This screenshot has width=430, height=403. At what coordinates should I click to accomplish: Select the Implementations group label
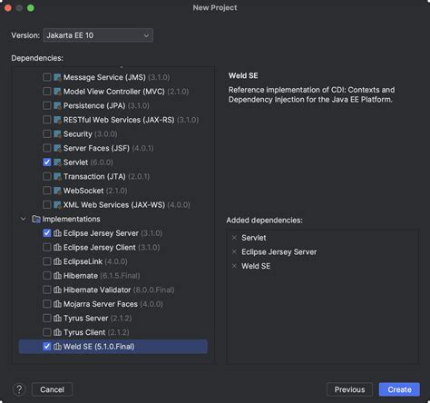[x=71, y=219]
